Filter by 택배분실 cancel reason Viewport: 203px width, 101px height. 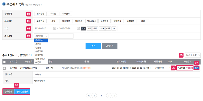[117, 21]
